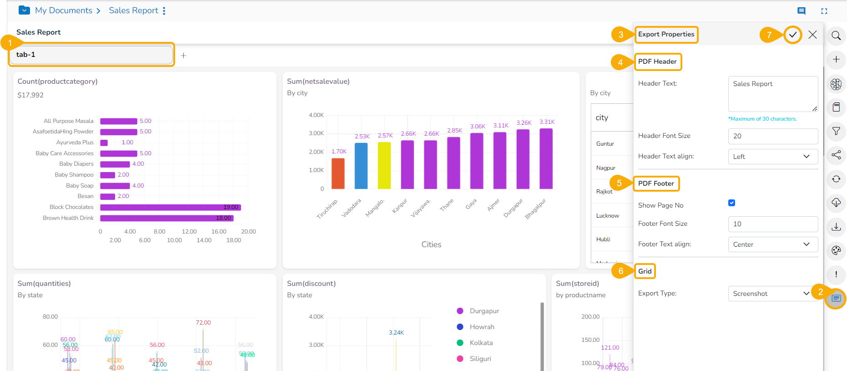
Task: Open the Header Text align dropdown
Action: point(772,157)
